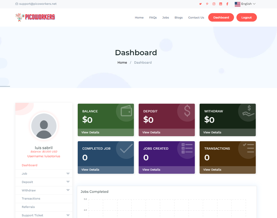Open the Twitter social icon
277x218 pixels.
[x=200, y=4]
